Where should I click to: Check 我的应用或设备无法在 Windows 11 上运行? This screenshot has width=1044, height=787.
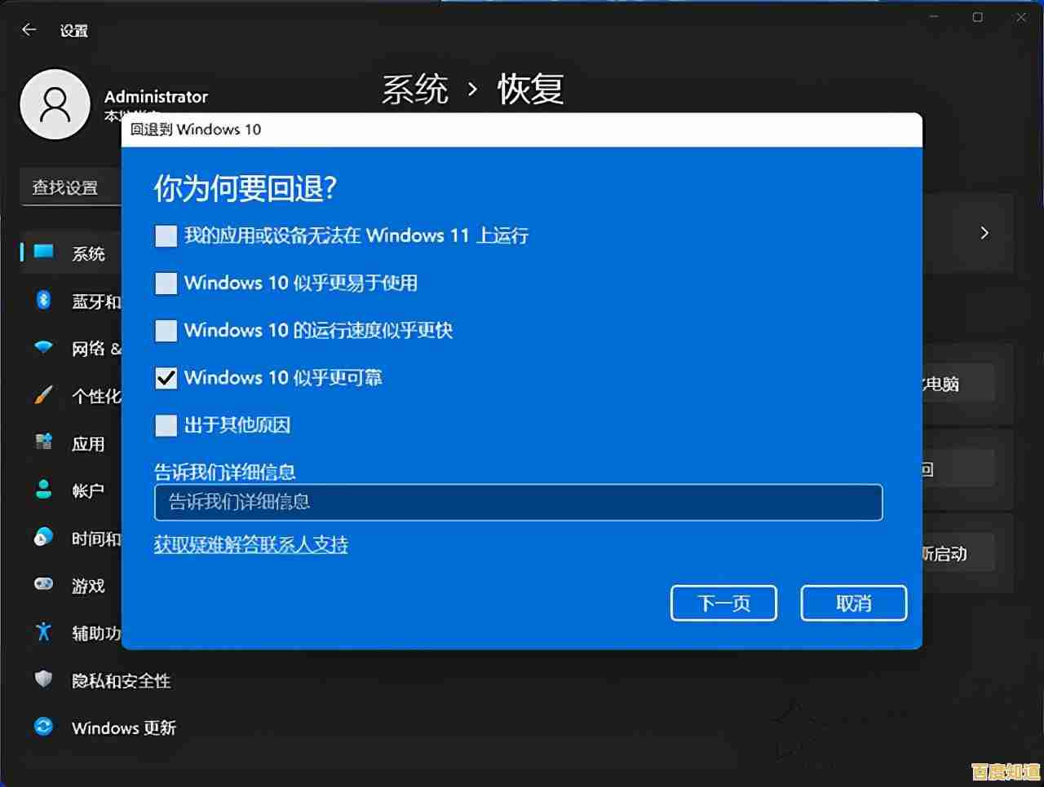click(x=166, y=235)
